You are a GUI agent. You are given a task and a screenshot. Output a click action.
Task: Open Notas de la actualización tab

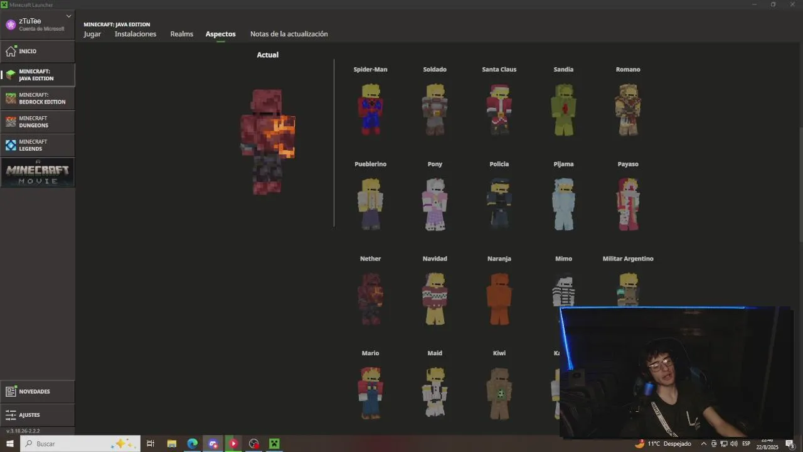[289, 34]
